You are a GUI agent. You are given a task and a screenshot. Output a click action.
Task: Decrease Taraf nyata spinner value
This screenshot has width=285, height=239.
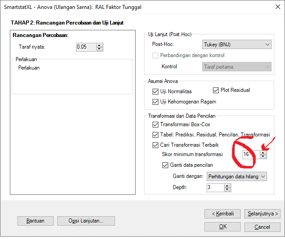[99, 49]
